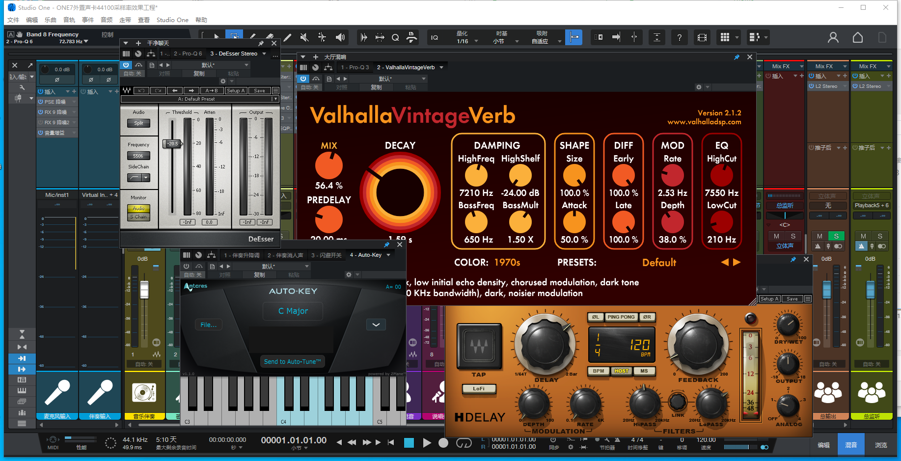Screen dimensions: 901x461
Task: Click the Play transport button
Action: coord(427,443)
